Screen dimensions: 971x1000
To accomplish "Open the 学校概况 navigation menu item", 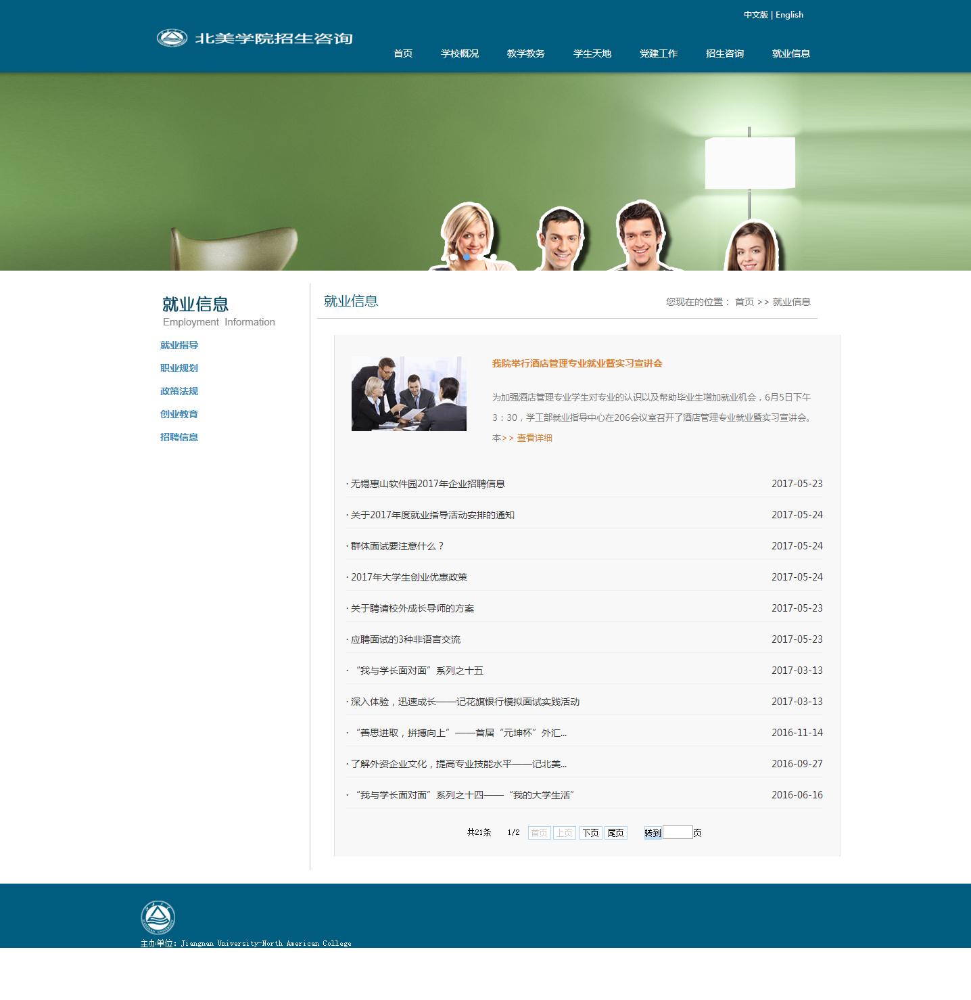I will [460, 53].
